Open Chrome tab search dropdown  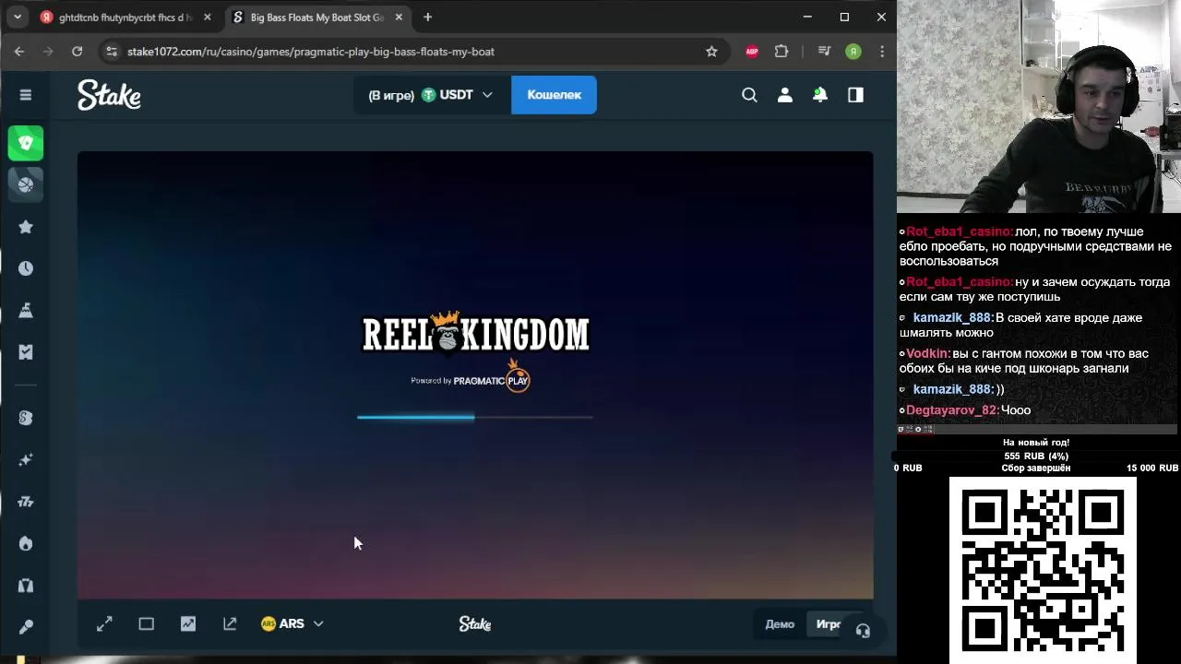(18, 17)
